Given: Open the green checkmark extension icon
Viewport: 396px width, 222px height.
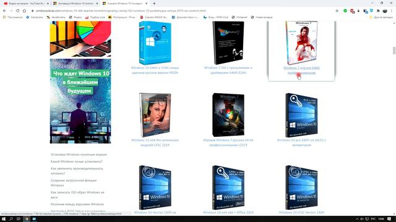Looking at the screenshot, I should tap(345, 11).
